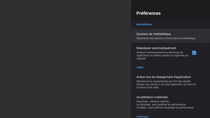Click "l'application les médias ajoutés" description line
The width and height of the screenshot is (210, 118).
162,56
